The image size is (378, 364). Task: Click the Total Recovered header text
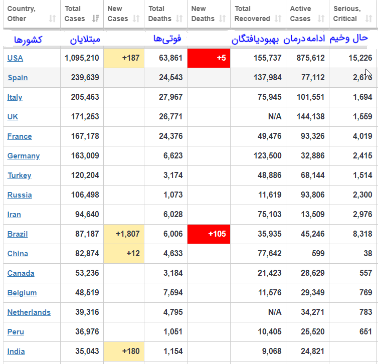pos(252,14)
